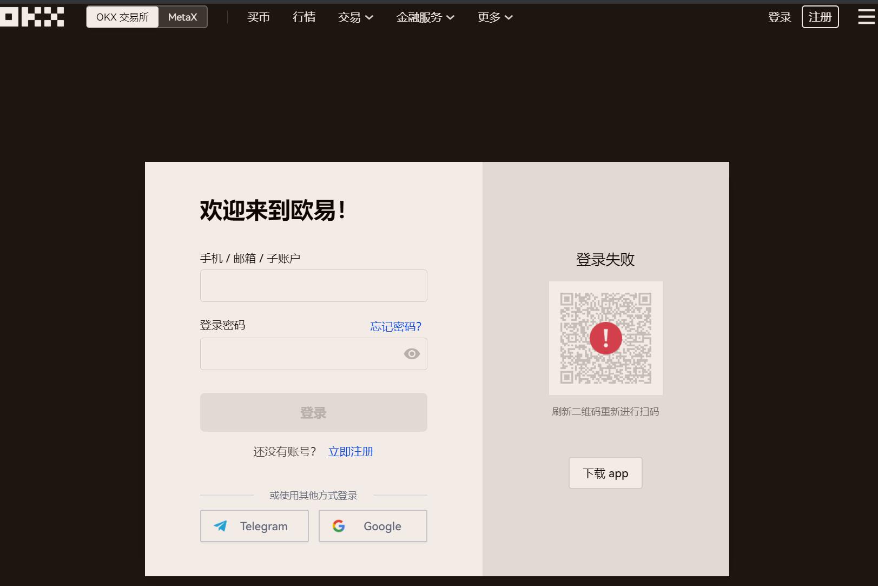Click the 下载 app button

pos(605,473)
